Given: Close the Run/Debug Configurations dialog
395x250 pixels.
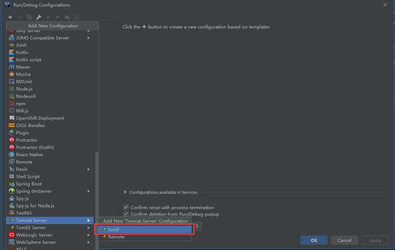Looking at the screenshot, I should coord(385,5).
